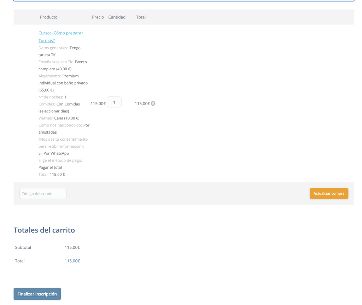Image resolution: width=362 pixels, height=305 pixels.
Task: Remove the course item from cart
Action: (153, 104)
